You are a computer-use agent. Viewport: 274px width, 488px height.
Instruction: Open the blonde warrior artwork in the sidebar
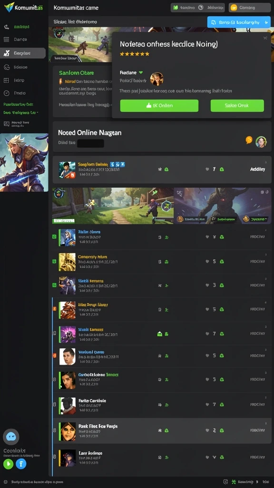24,163
